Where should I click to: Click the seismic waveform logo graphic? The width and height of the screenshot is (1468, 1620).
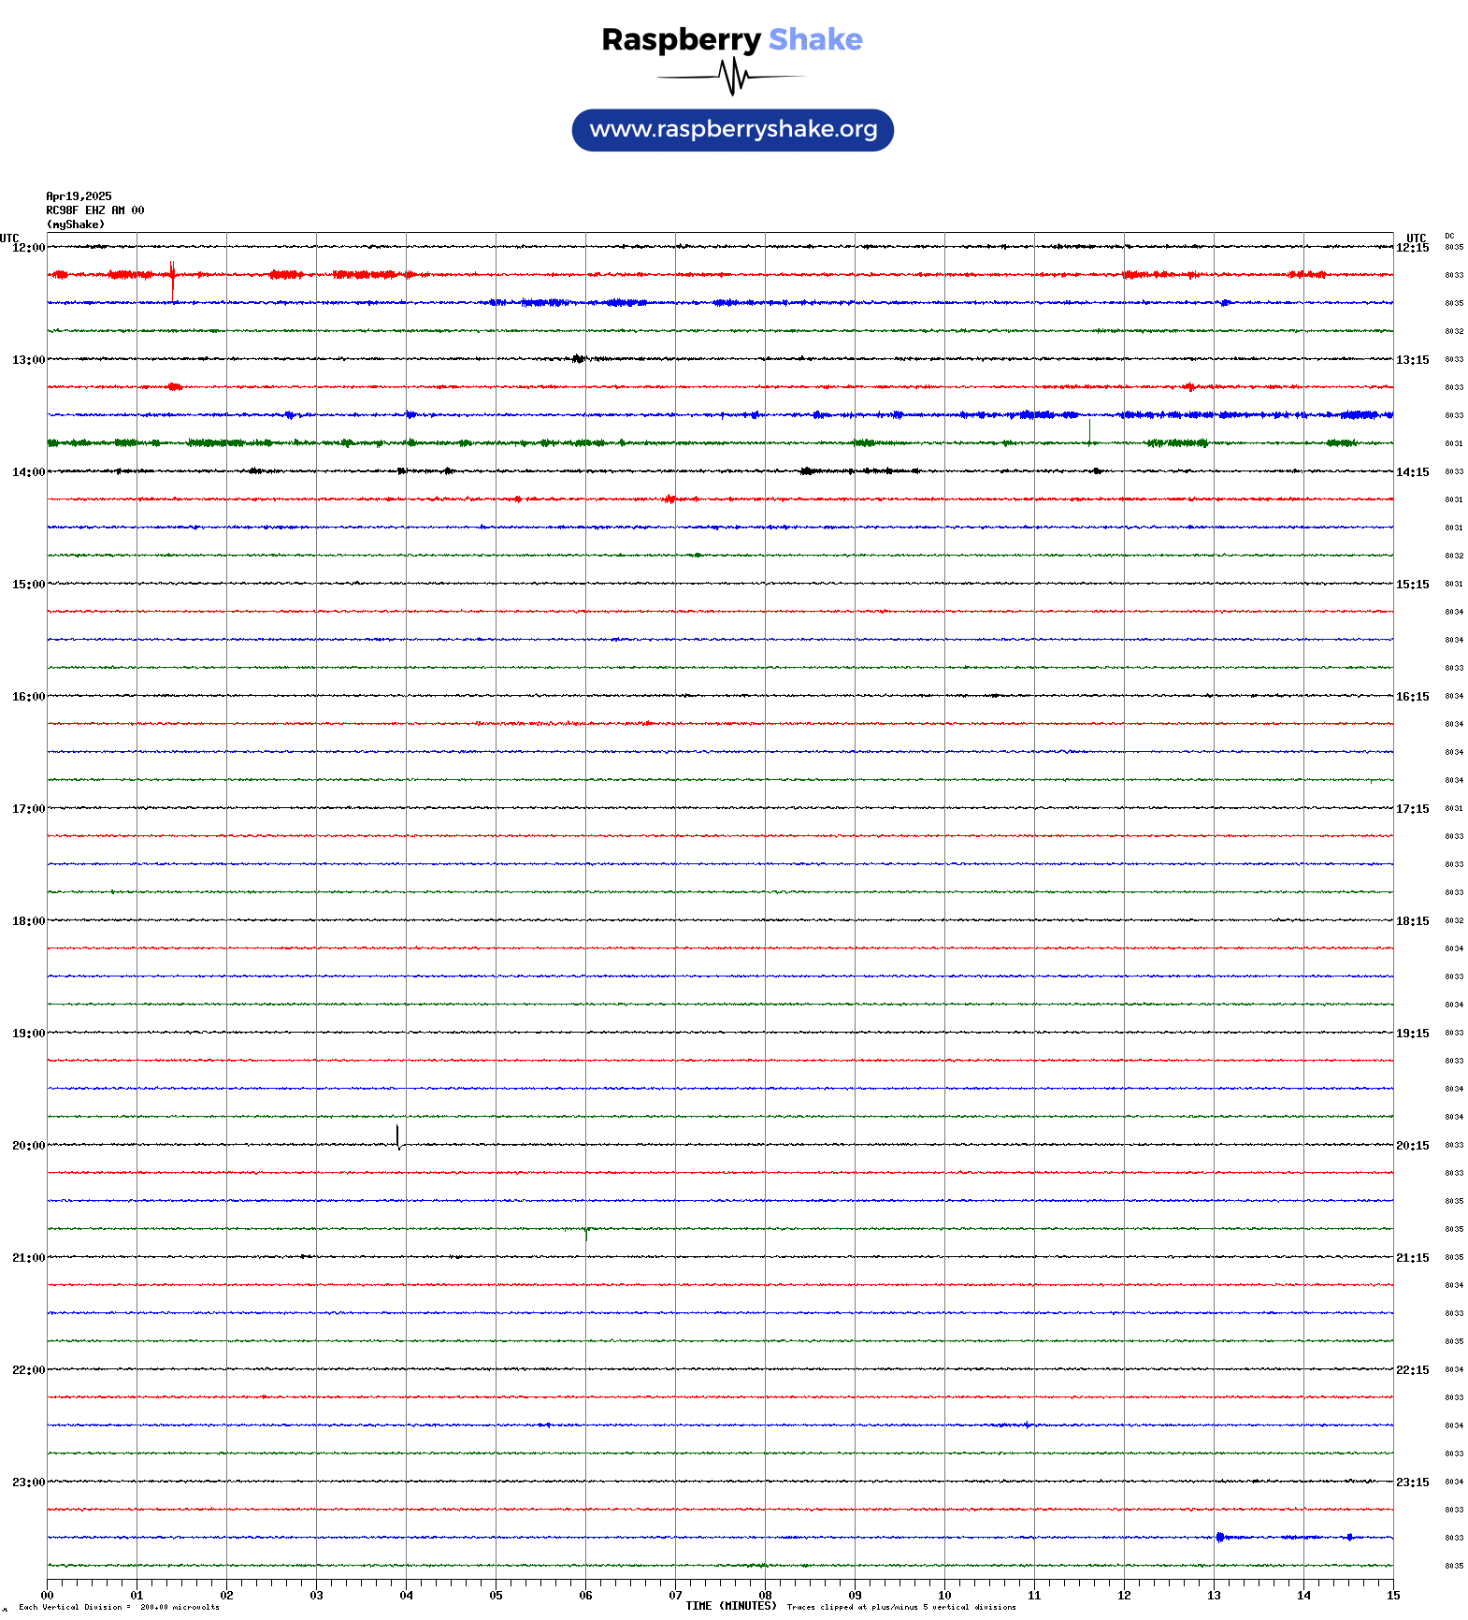[x=732, y=77]
